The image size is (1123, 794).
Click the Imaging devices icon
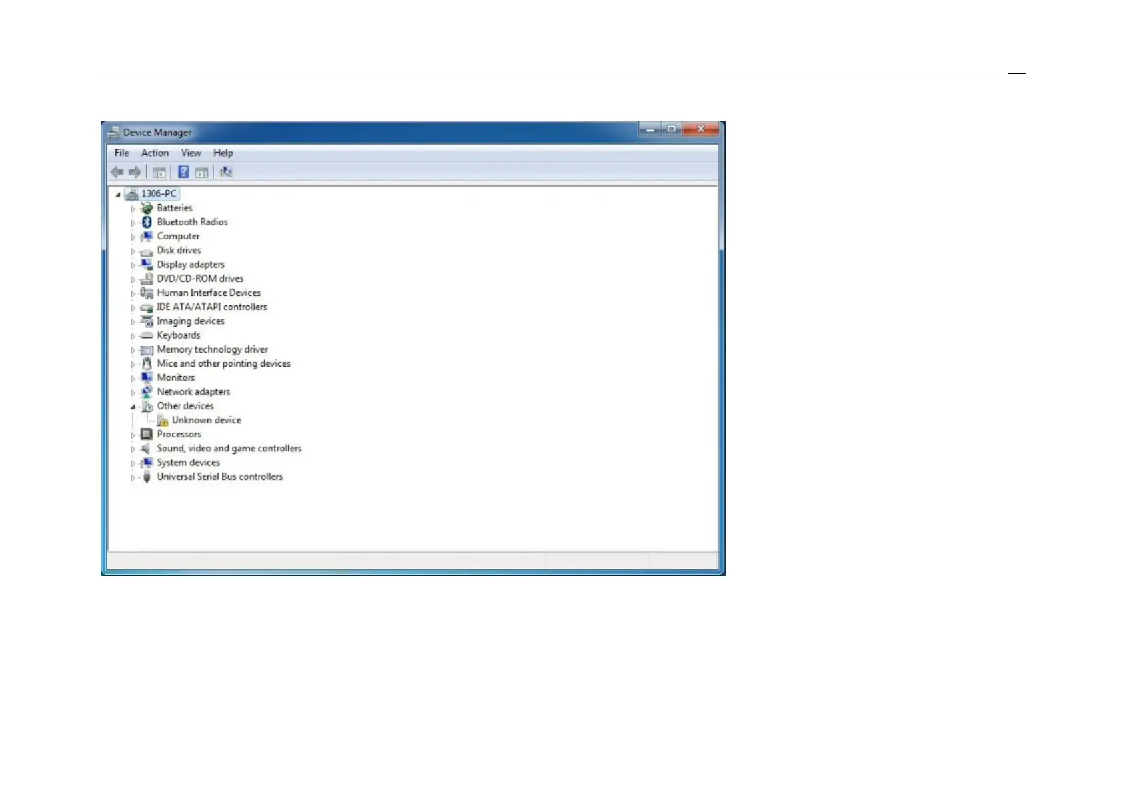coord(147,321)
